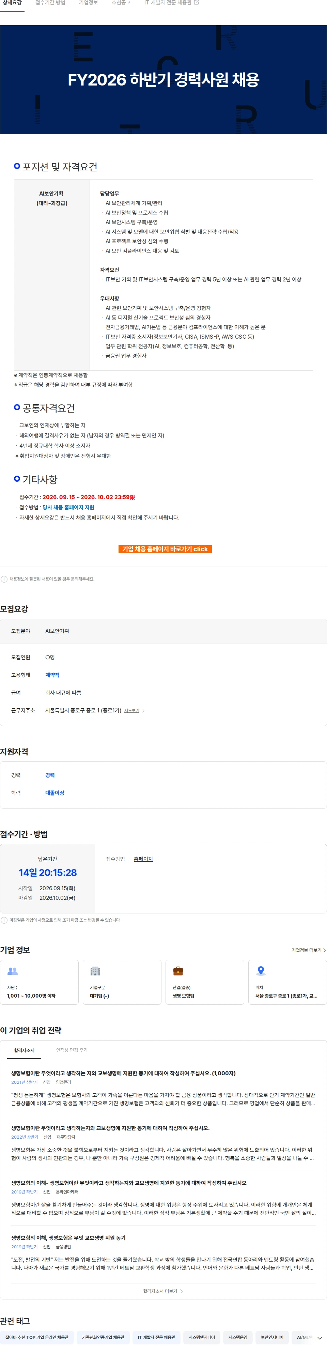Screen dimensions: 327x1356
Task: Switch to the 접수기간·방법 tab
Action: [x=50, y=3]
